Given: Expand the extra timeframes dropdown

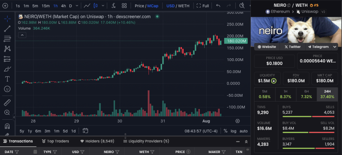Looking at the screenshot, I should click(77, 6).
